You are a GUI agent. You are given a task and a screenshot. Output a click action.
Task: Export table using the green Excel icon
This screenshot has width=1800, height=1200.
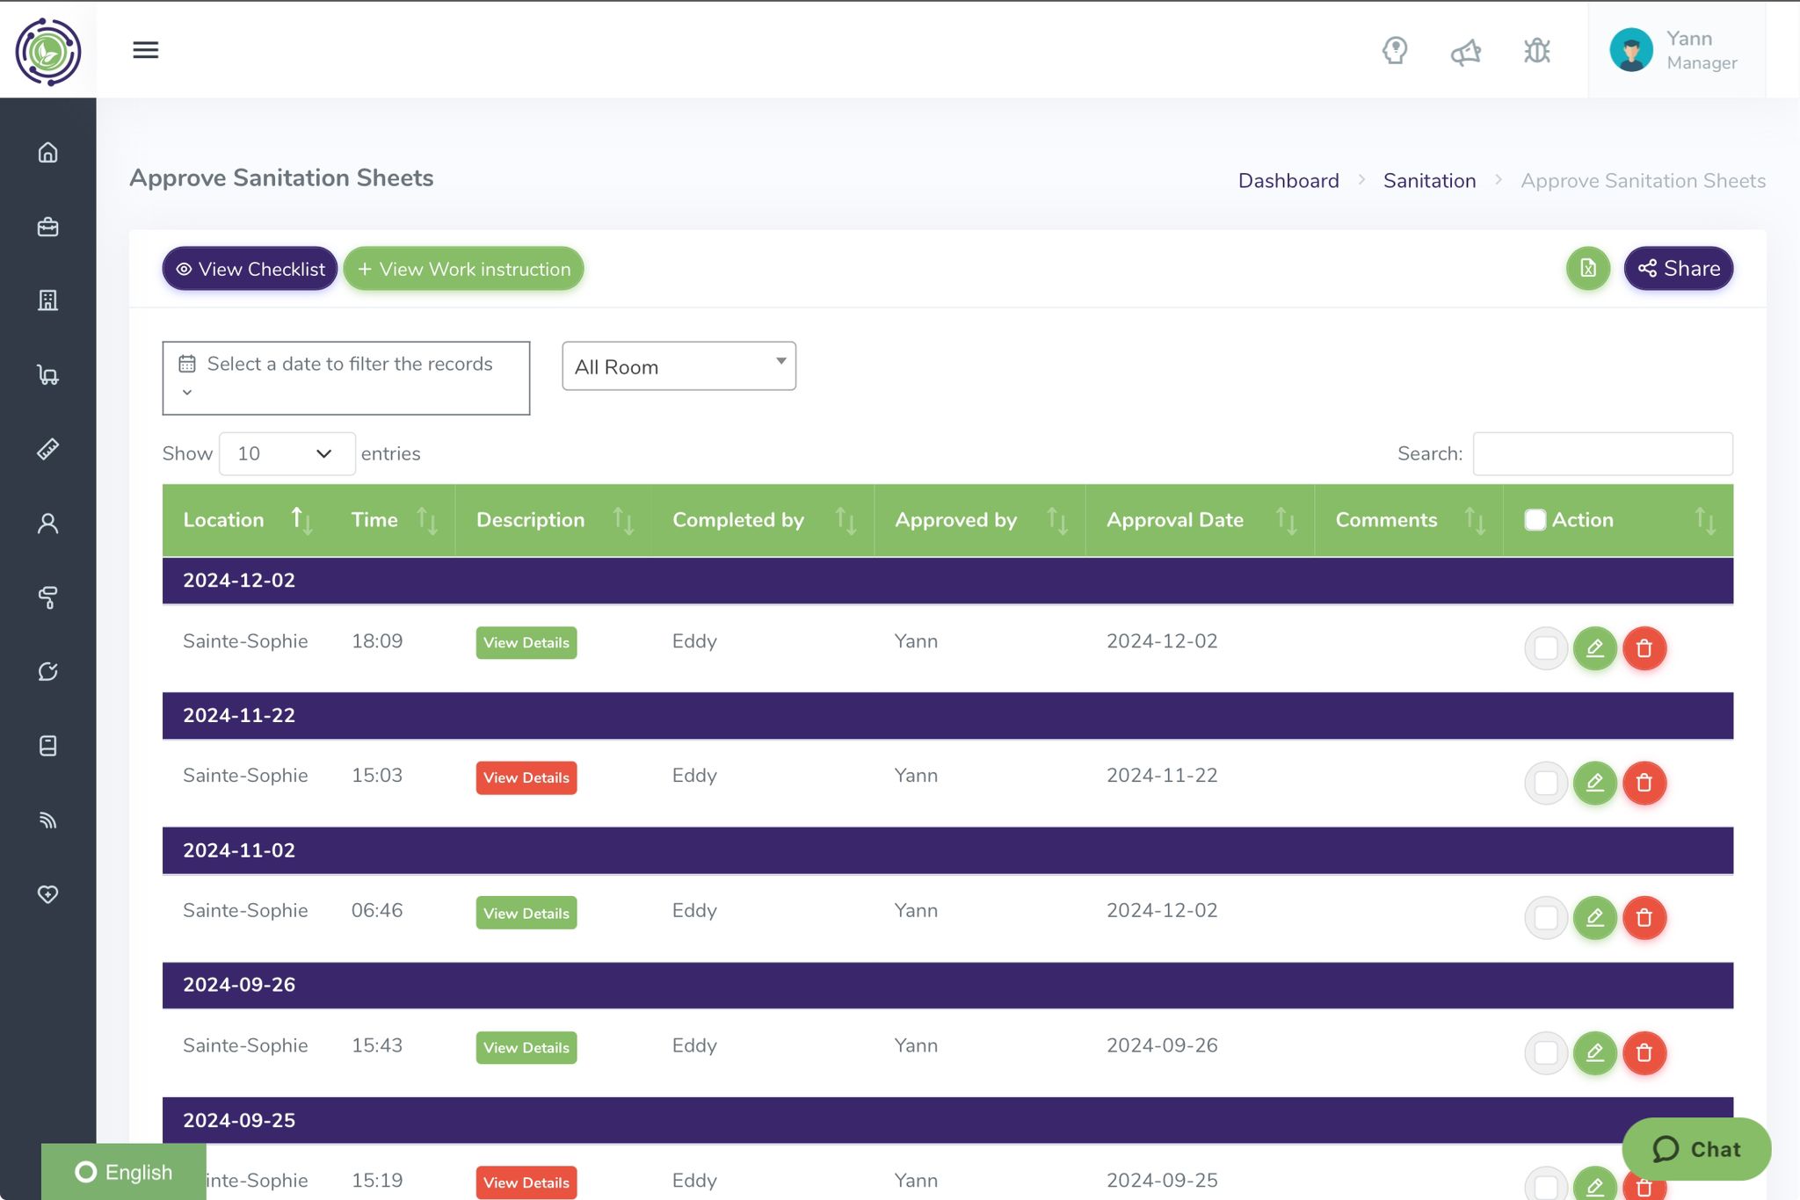(x=1587, y=269)
